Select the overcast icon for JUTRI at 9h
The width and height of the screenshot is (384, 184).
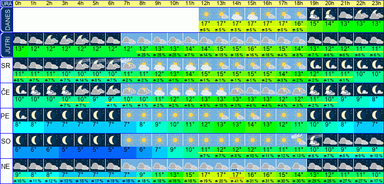[159, 39]
